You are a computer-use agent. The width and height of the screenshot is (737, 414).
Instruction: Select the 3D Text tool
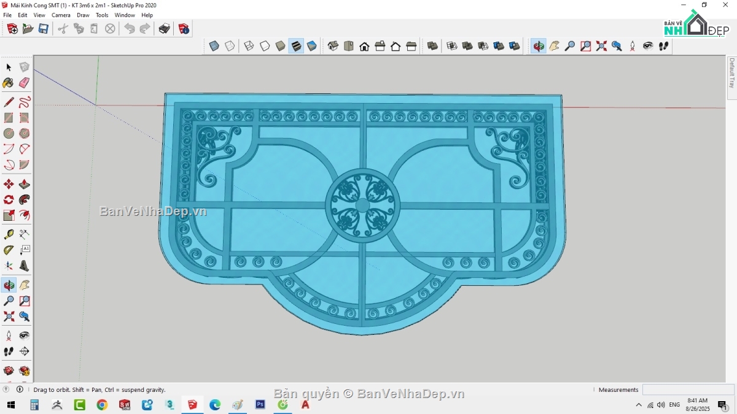24,266
